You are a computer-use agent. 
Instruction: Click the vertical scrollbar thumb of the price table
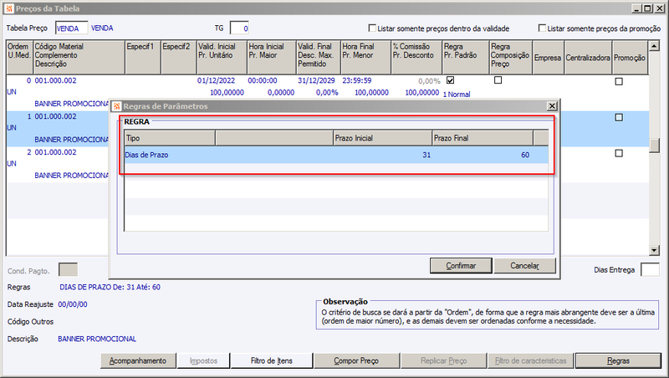click(x=654, y=146)
